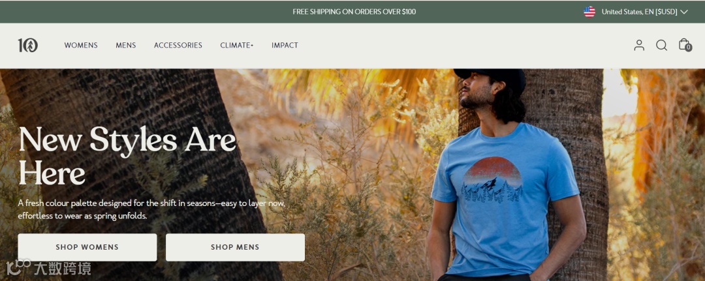The height and width of the screenshot is (281, 705).
Task: Select ACCESSORIES in the navigation bar
Action: click(x=178, y=46)
